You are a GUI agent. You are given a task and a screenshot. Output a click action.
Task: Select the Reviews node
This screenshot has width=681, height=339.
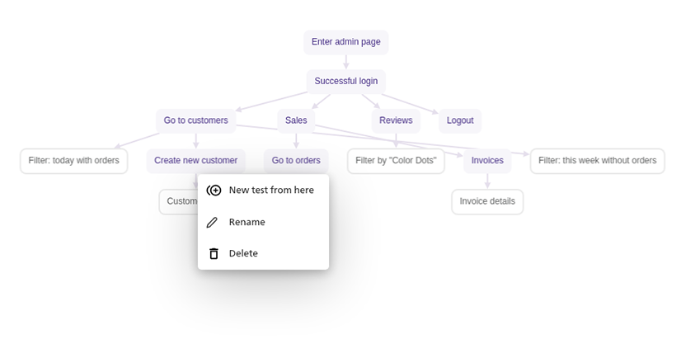tap(396, 120)
